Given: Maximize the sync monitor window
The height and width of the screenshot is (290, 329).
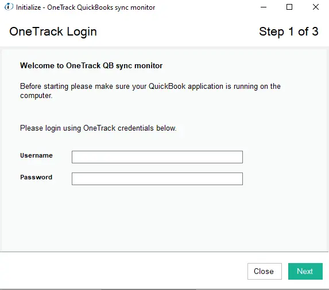Looking at the screenshot, I should (289, 7).
